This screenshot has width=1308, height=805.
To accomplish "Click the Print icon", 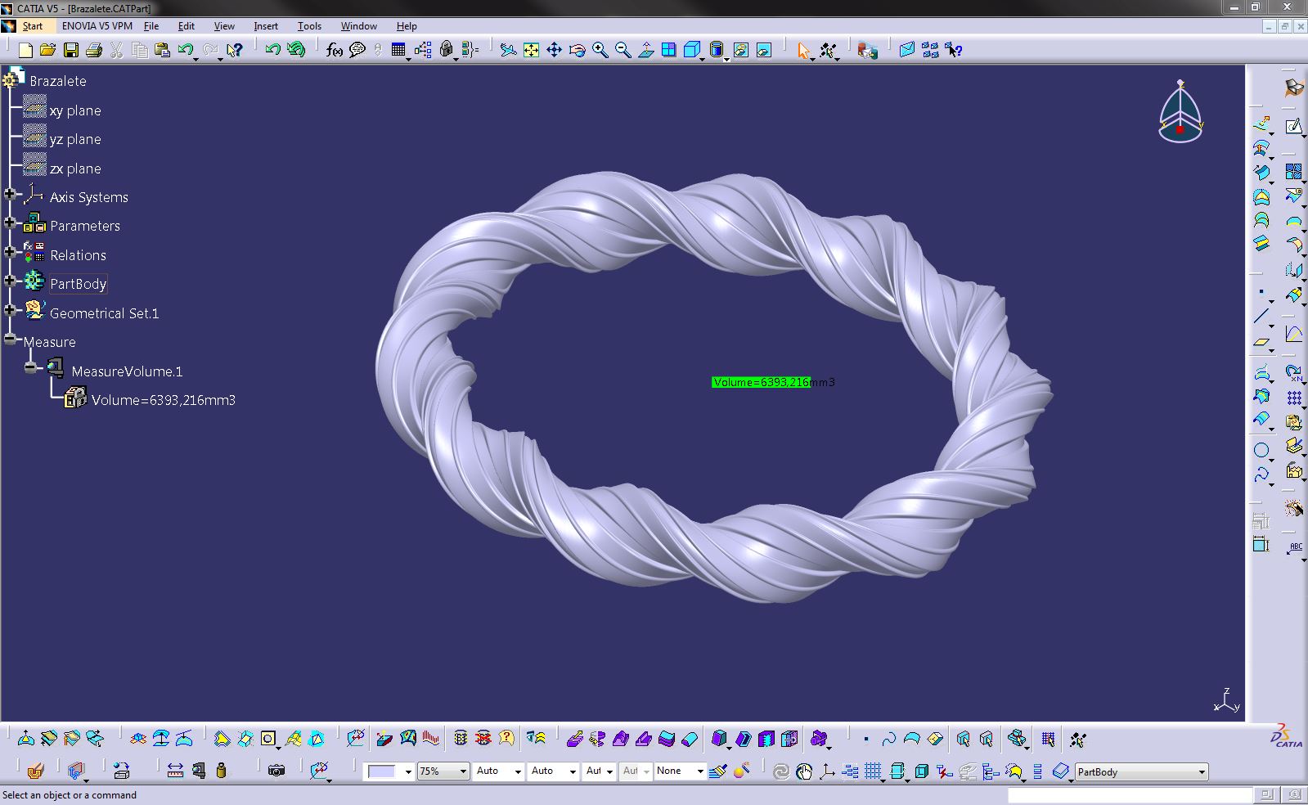I will [x=94, y=51].
